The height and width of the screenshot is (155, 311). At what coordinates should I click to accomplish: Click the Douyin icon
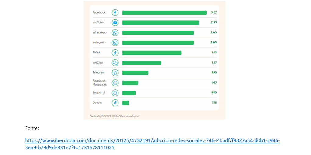(x=115, y=103)
